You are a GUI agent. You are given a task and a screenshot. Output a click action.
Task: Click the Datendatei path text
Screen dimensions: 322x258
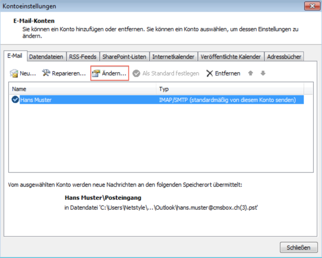pos(161,208)
